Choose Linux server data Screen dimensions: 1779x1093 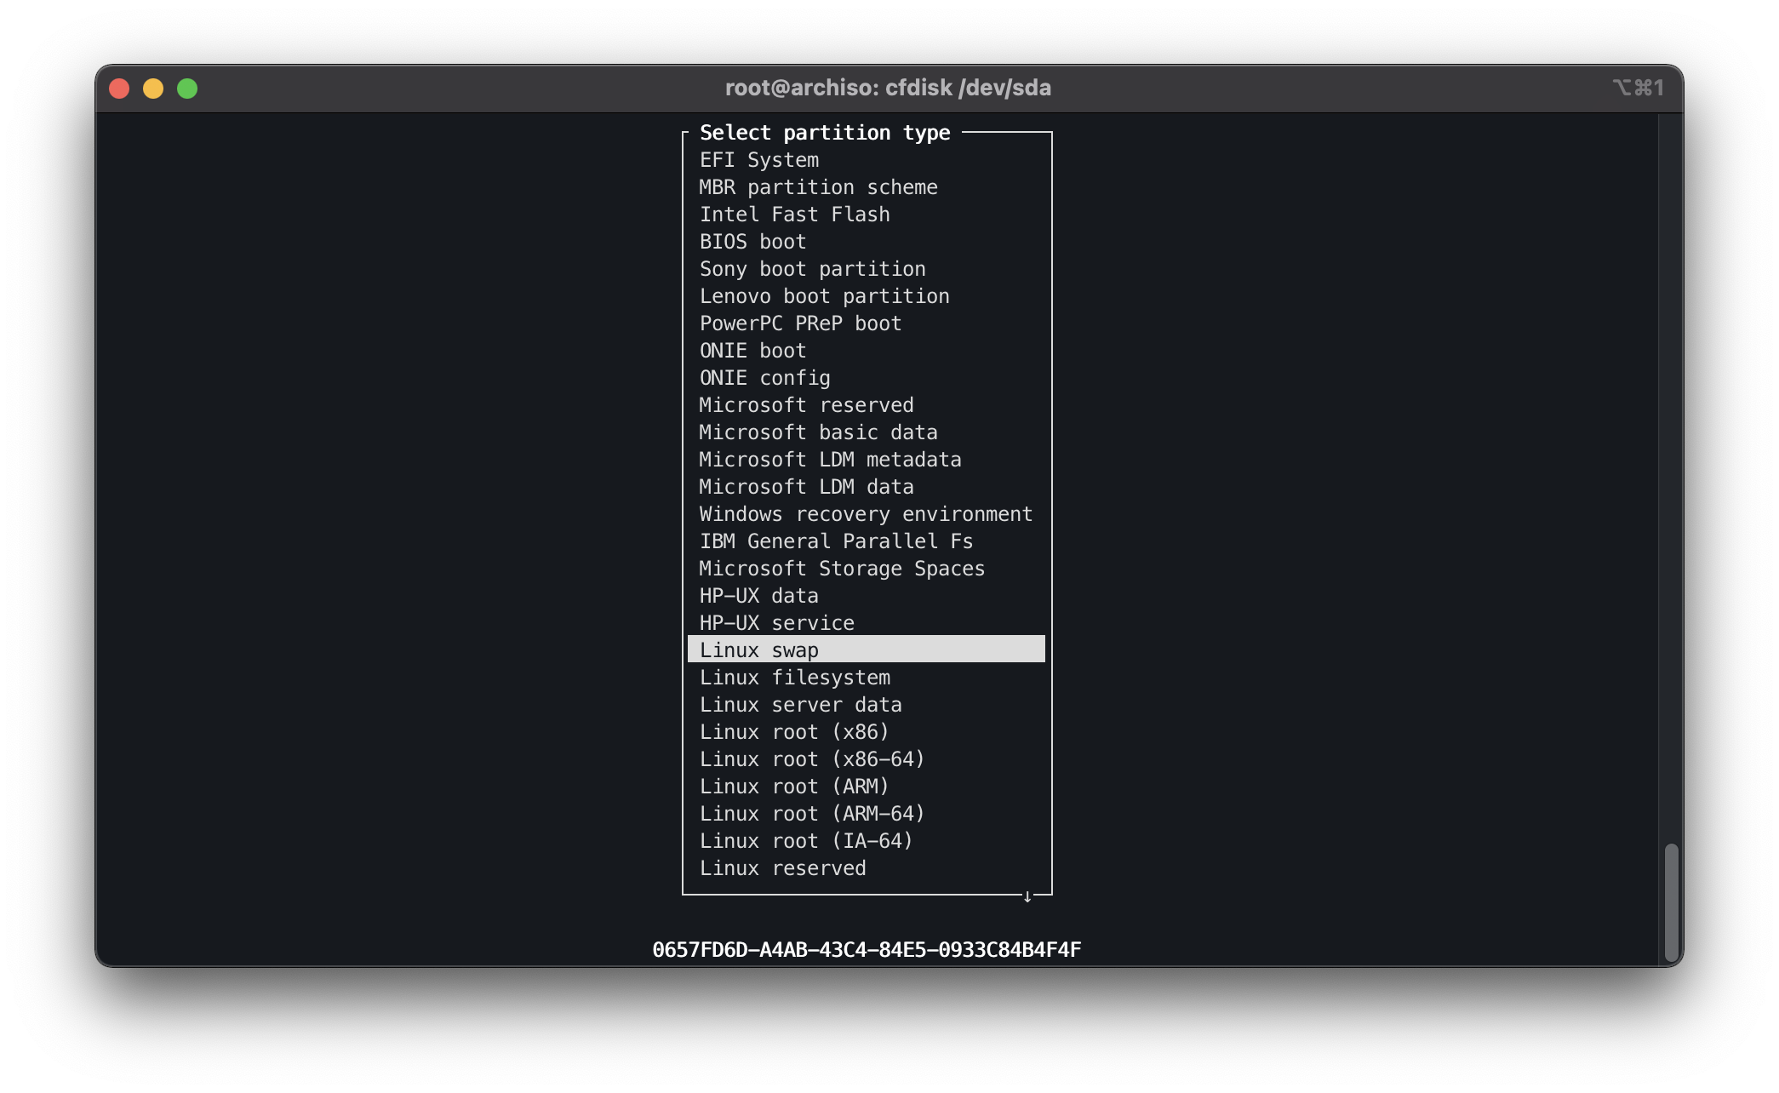tap(801, 705)
